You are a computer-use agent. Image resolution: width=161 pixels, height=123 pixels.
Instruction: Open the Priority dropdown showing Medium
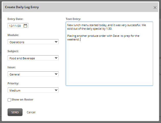[33, 90]
